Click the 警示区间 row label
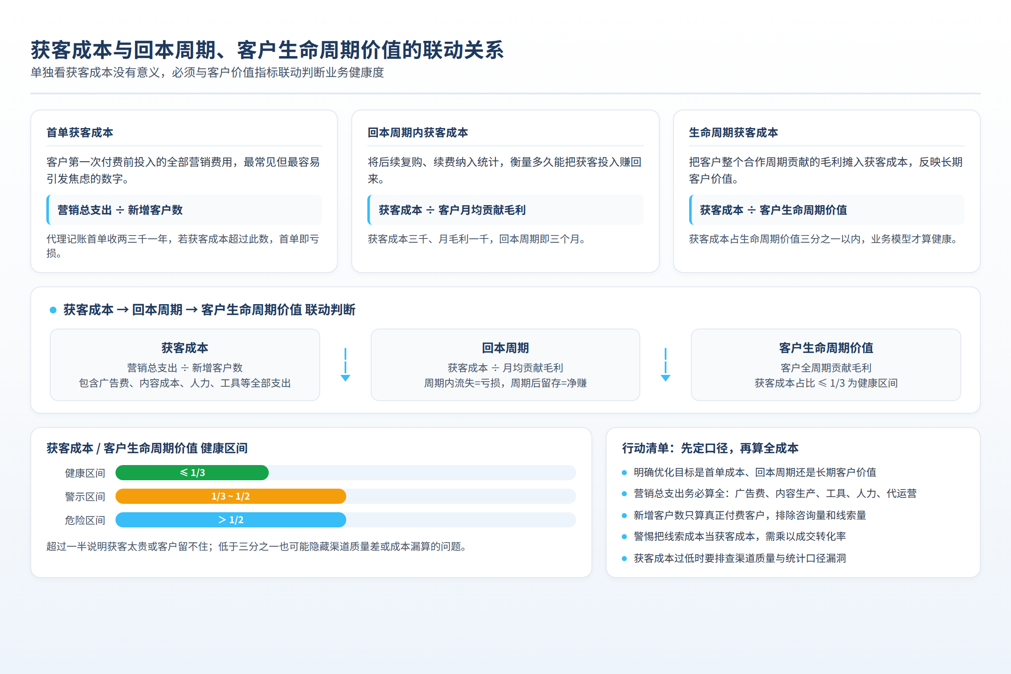The height and width of the screenshot is (674, 1011). pyautogui.click(x=85, y=497)
